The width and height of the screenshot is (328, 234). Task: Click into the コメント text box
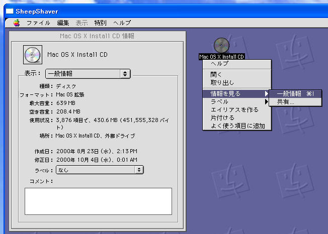pos(98,201)
